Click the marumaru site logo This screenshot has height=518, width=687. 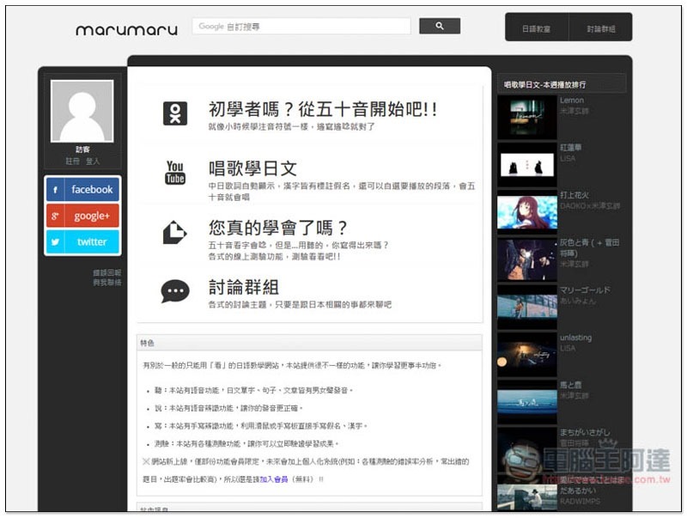coord(126,30)
